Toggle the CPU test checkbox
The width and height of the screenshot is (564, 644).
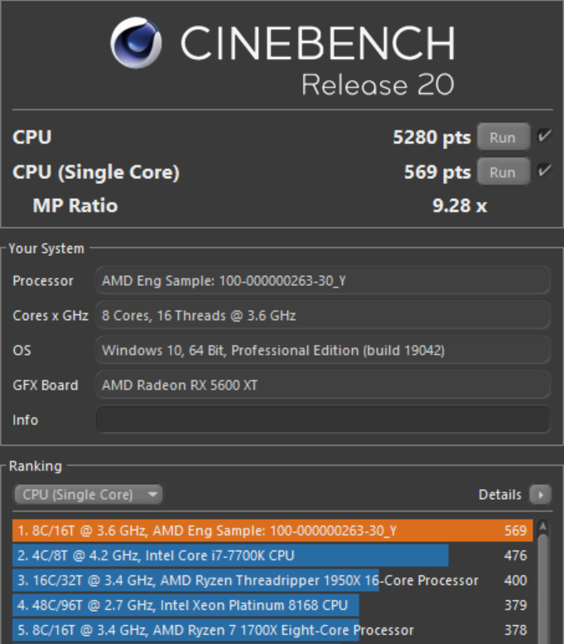tap(544, 137)
